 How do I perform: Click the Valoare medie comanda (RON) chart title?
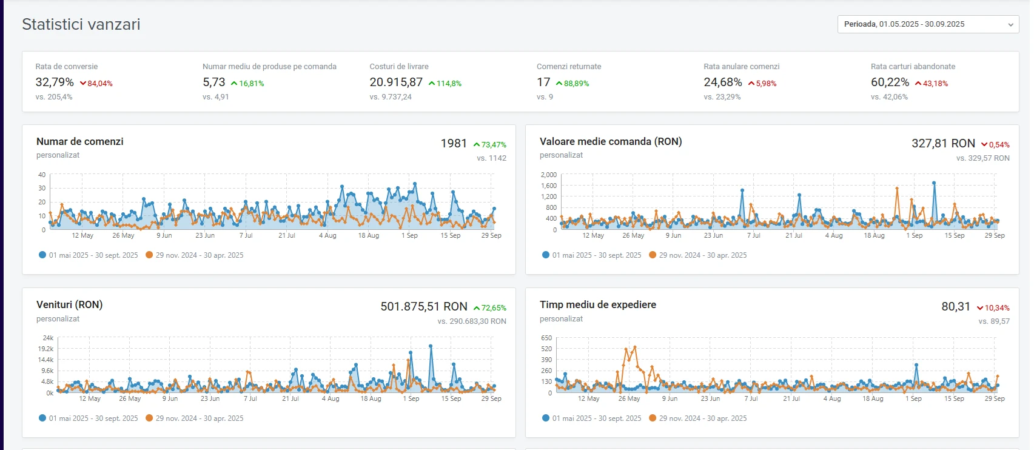coord(611,141)
